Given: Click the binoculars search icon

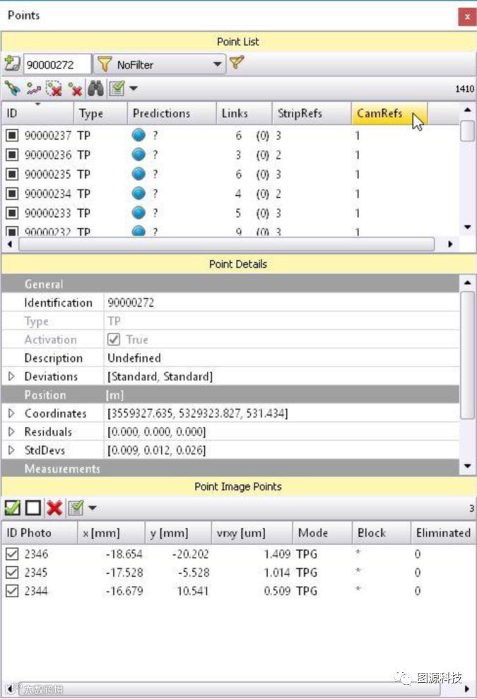Looking at the screenshot, I should (x=95, y=89).
